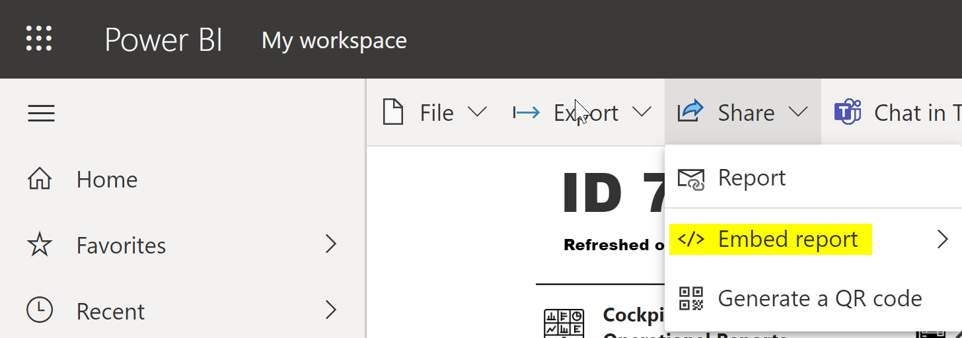Click the Favorites star icon
The image size is (962, 338).
tap(40, 245)
